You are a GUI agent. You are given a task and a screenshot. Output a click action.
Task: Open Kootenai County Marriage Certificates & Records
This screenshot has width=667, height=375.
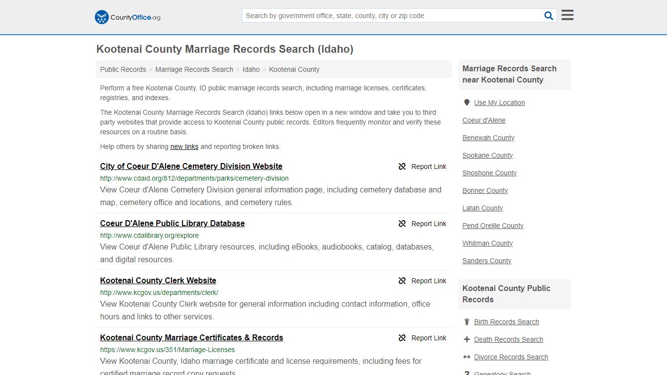click(x=191, y=337)
